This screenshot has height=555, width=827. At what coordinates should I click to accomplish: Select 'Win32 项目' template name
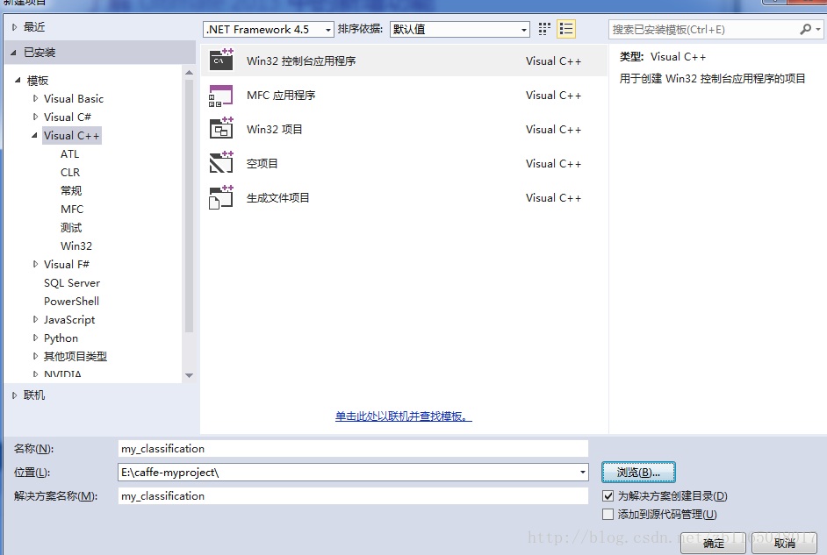click(x=274, y=130)
